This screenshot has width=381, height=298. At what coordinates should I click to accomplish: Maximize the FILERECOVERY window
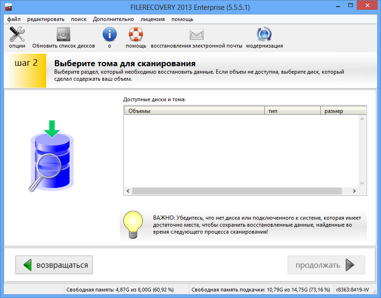point(350,6)
